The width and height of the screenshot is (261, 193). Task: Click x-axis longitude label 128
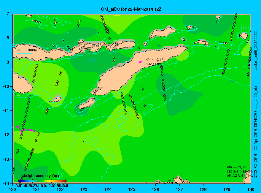point(203,189)
